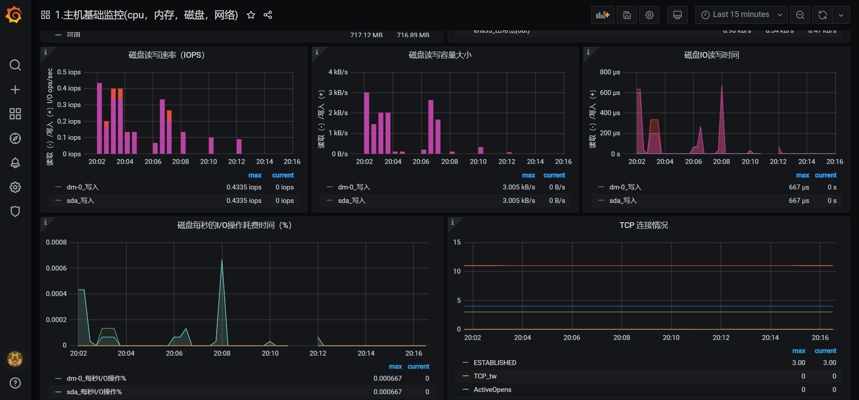Click the 667 µs max value for sda_写入
The width and height of the screenshot is (859, 400).
click(799, 201)
